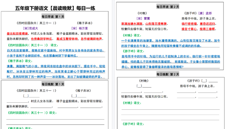Viewport: 225px width, 129px height.
Task: Click 牧童归去横牛背 in Day 2 evening dictation
Action: click(x=132, y=97)
